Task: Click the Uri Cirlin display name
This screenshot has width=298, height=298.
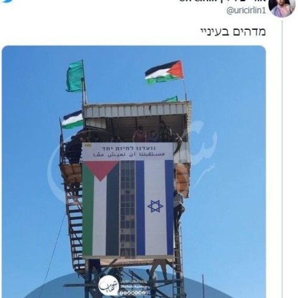Action: point(222,1)
